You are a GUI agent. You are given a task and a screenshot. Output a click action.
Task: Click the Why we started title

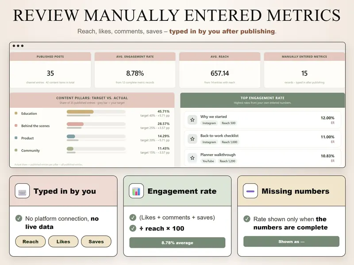[214, 117]
